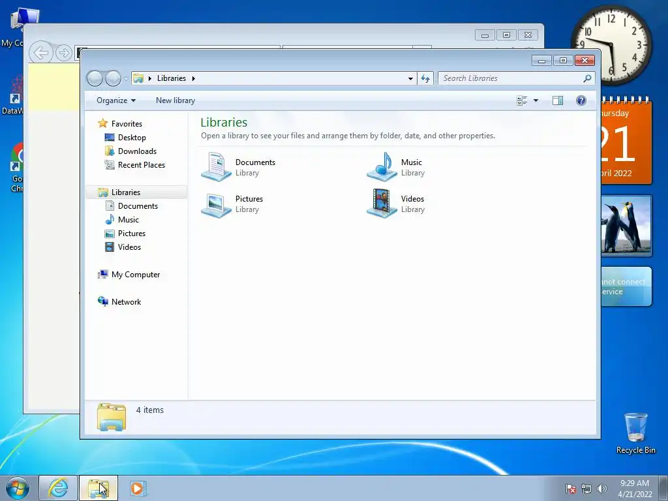Open Recycle Bin on desktop
The height and width of the screenshot is (501, 668).
635,433
